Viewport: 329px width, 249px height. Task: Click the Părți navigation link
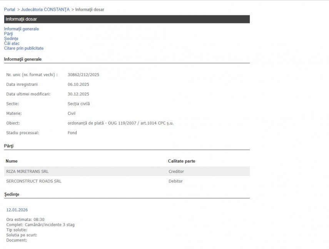[x=8, y=34]
